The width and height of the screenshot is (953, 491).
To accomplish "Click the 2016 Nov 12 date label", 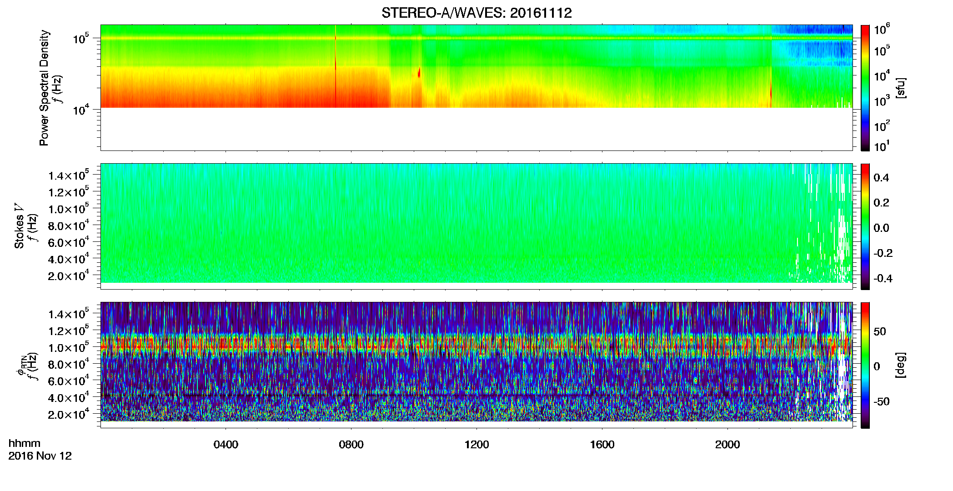I will pos(40,456).
